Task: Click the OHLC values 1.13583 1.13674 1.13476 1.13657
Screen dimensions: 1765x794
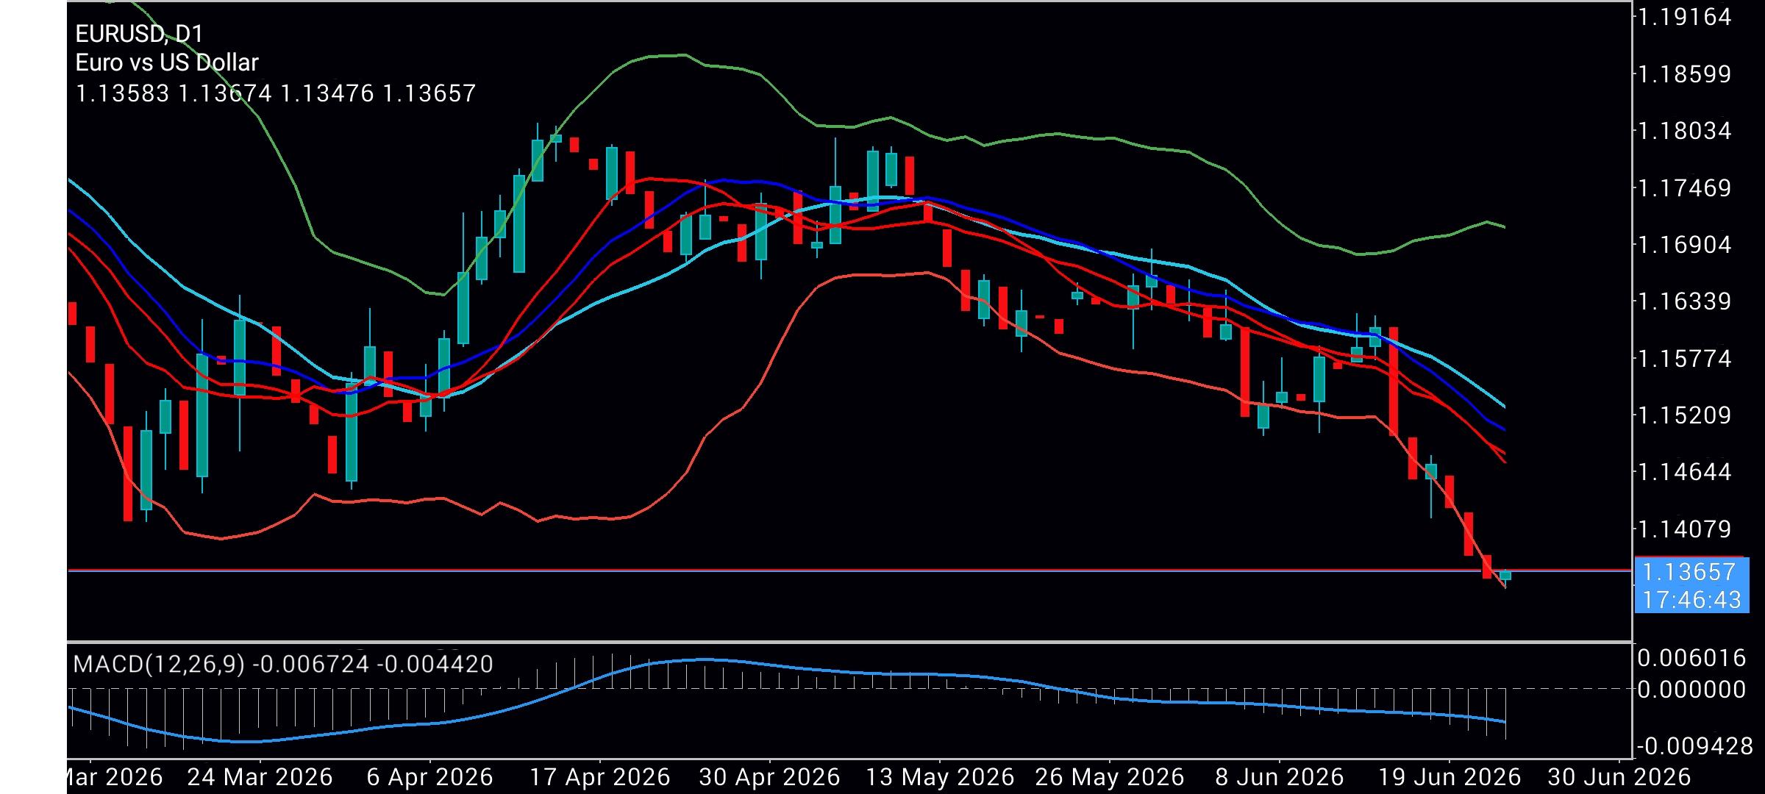Action: point(276,93)
